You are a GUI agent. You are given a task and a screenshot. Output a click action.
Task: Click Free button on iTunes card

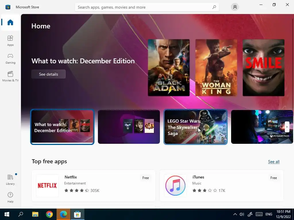click(274, 178)
